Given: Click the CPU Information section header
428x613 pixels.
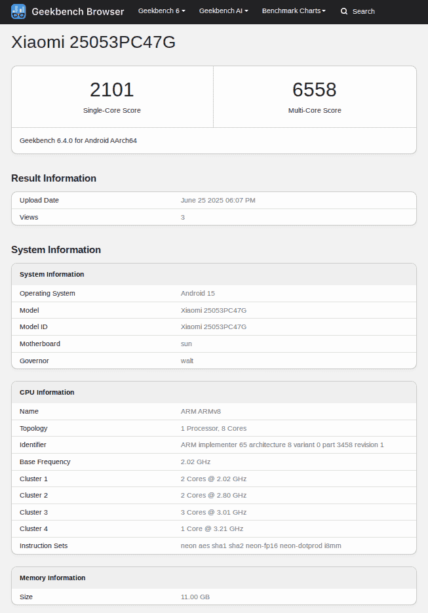Looking at the screenshot, I should (x=47, y=392).
